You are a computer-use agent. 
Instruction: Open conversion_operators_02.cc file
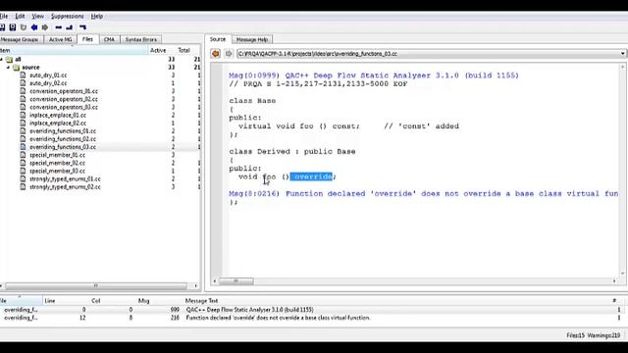click(x=64, y=99)
